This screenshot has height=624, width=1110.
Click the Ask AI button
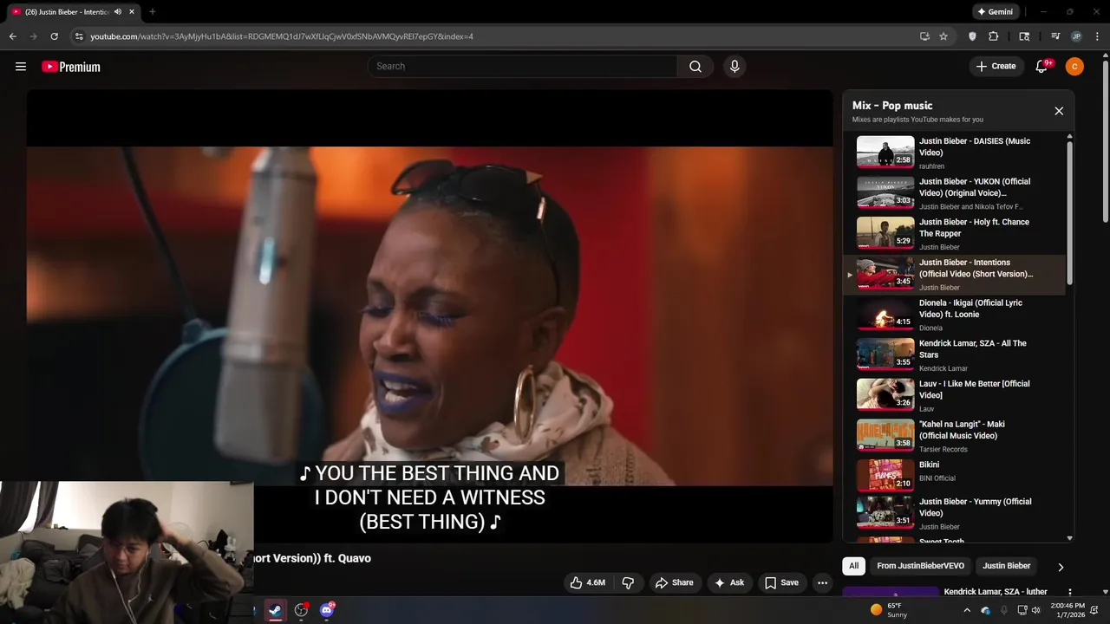coord(729,583)
